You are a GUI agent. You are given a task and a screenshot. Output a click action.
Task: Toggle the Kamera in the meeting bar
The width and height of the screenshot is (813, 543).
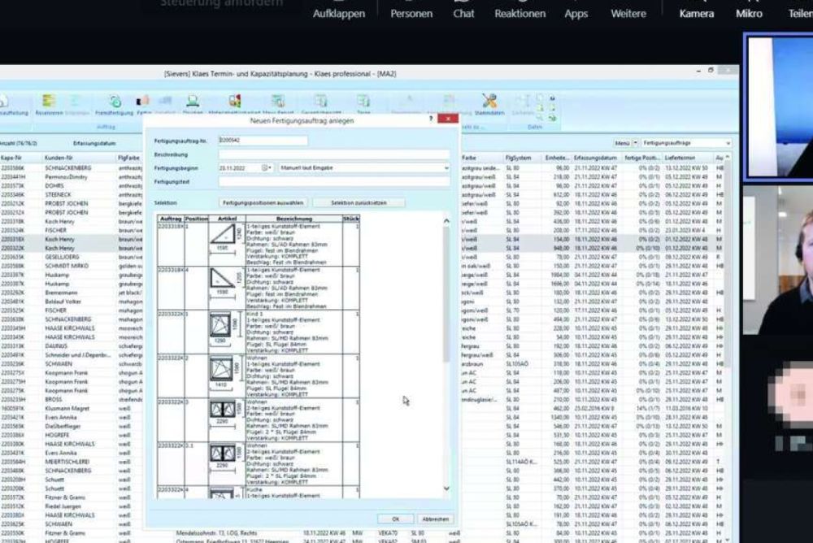[x=697, y=13]
